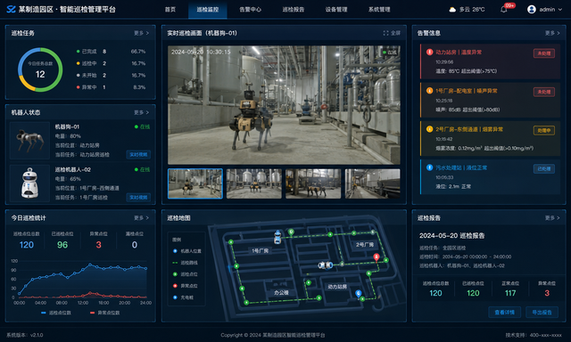This screenshot has width=571, height=342.
Task: Click the red abnormal point marker on map
Action: point(377,257)
